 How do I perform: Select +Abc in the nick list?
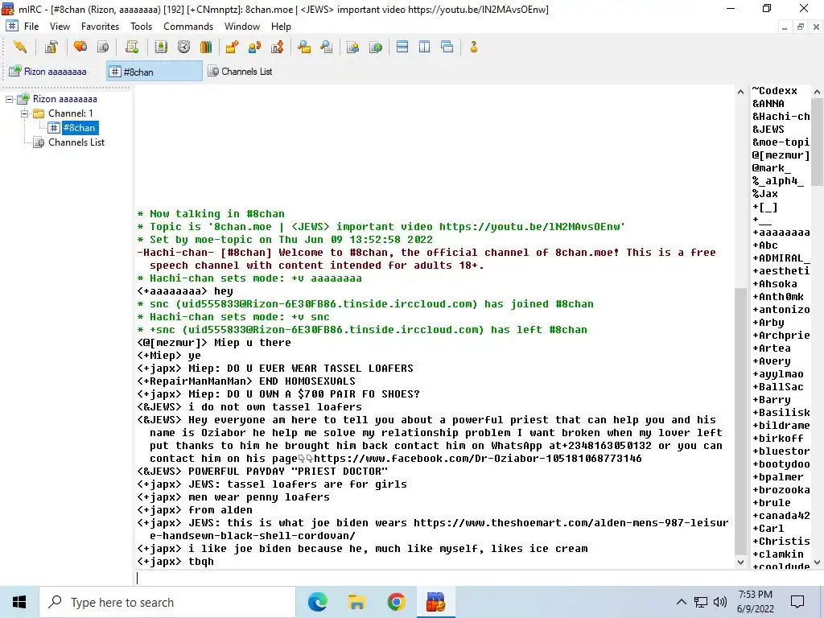point(765,245)
